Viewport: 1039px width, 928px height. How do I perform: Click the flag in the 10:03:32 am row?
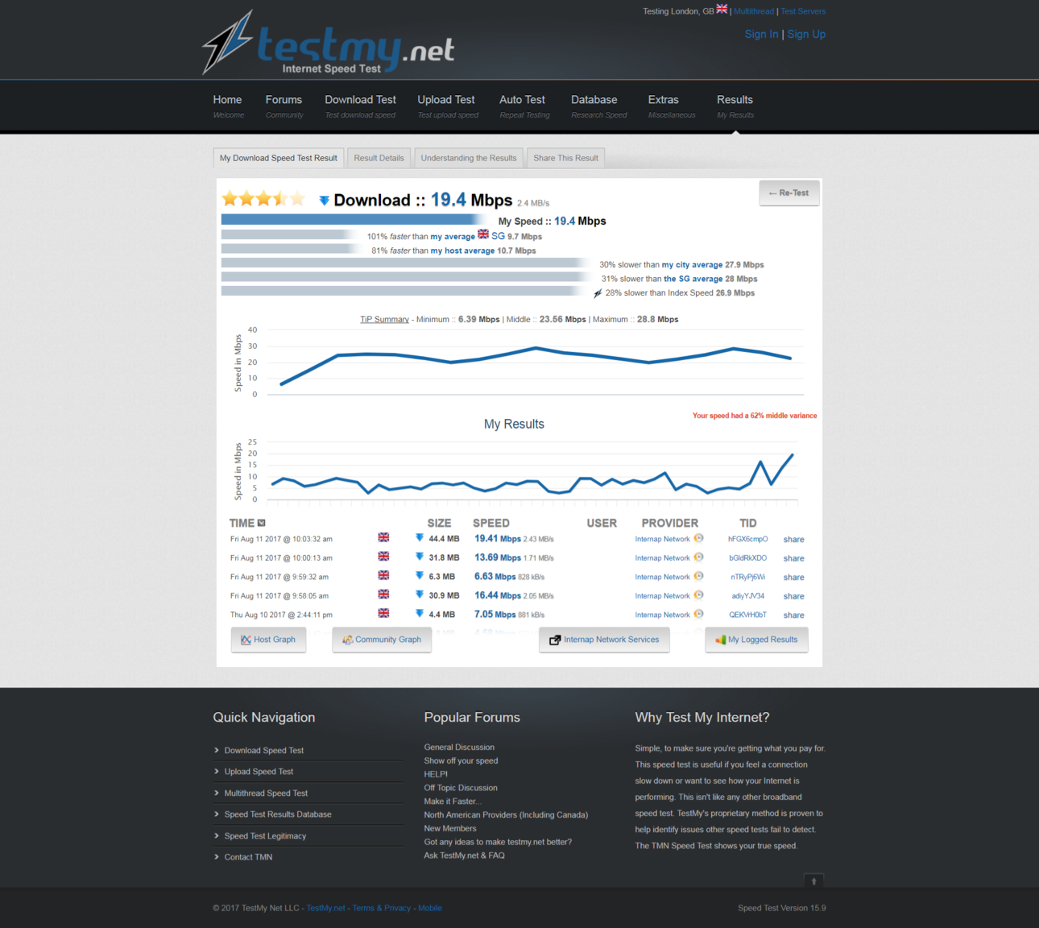tap(383, 537)
